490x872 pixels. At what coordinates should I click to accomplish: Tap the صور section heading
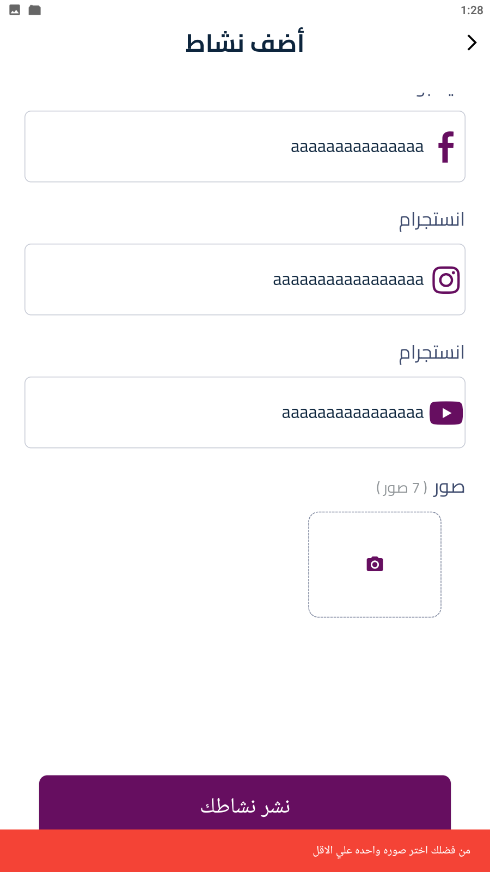pyautogui.click(x=449, y=487)
